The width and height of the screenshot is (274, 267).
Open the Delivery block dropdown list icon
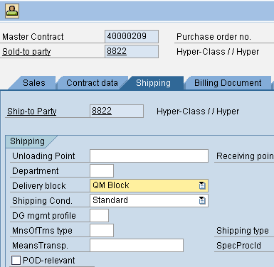pos(202,185)
